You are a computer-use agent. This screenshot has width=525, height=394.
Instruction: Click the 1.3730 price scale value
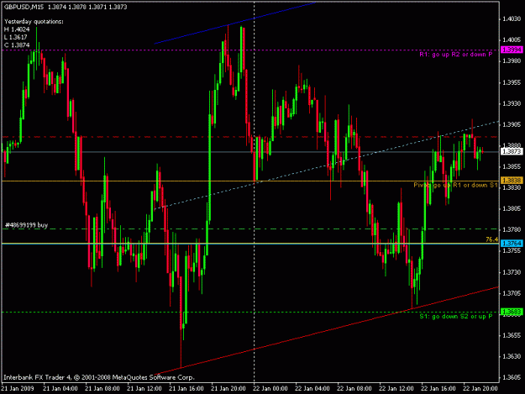[x=512, y=272]
